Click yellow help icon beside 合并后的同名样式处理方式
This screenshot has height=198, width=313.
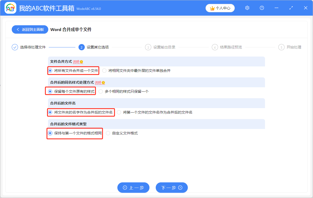pos(103,83)
